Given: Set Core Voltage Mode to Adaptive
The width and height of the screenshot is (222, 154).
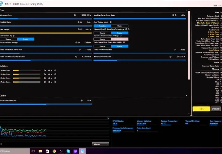Looking at the screenshot, I should coord(102,26).
